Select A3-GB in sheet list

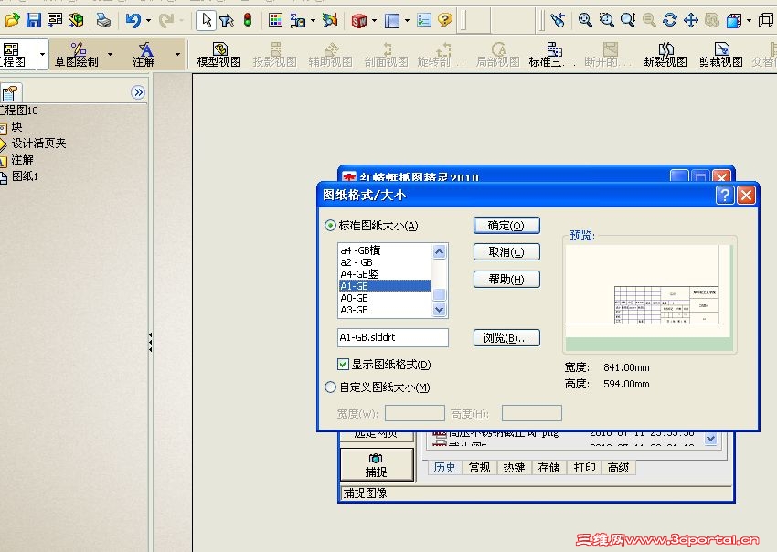click(x=385, y=310)
